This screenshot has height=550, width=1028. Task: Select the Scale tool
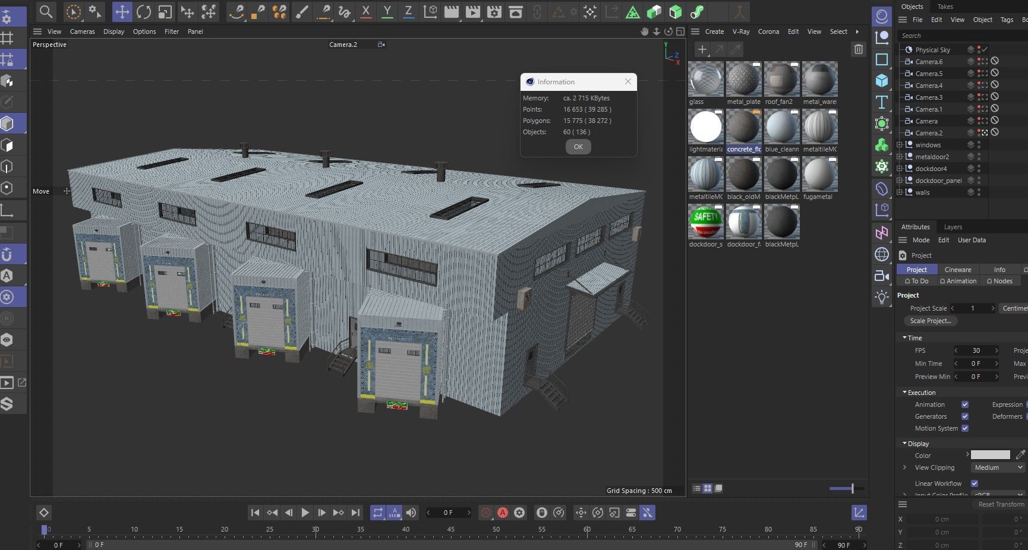point(165,12)
